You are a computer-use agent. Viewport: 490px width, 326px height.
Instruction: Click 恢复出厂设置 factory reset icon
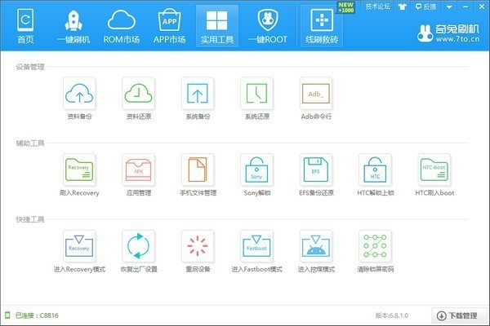[139, 246]
